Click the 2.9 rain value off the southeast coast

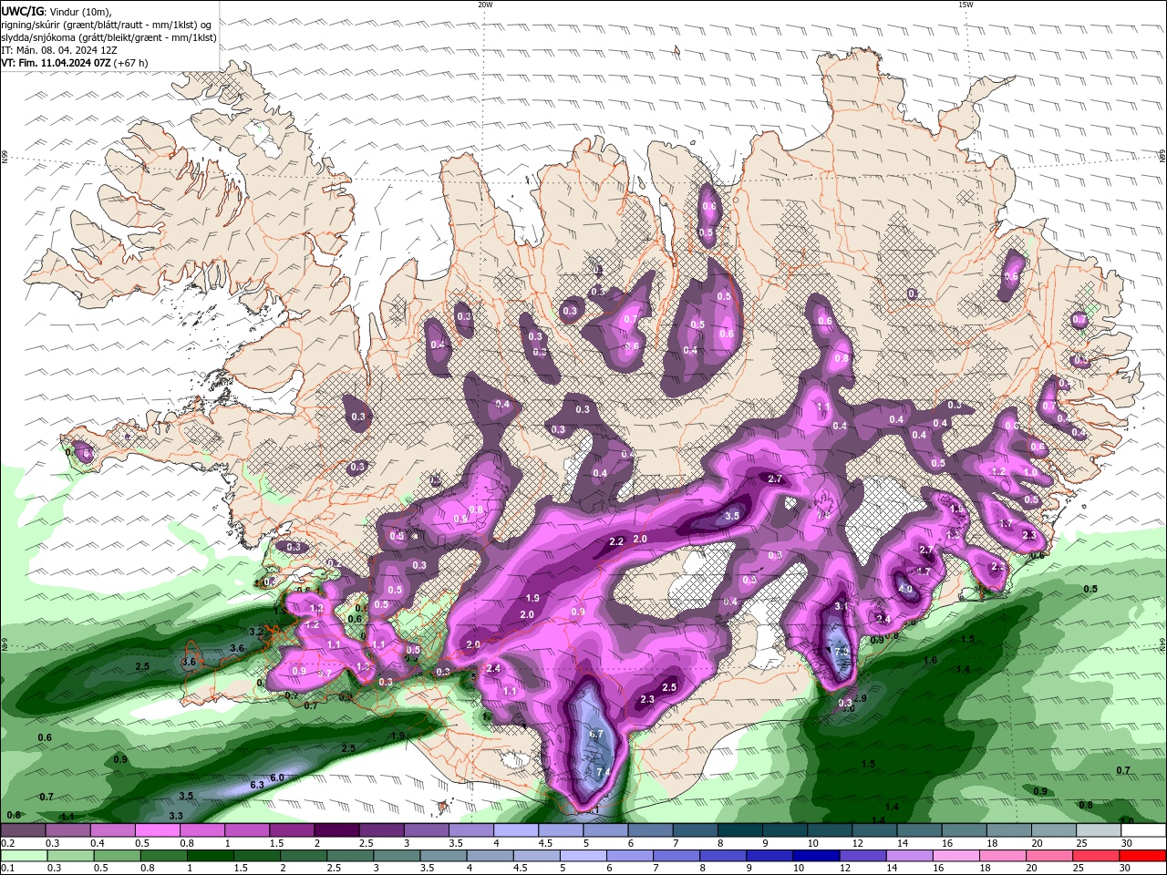(x=860, y=697)
